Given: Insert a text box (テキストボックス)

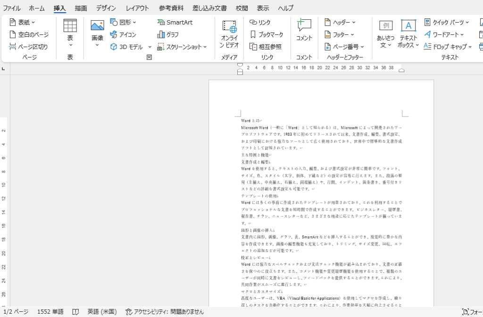Looking at the screenshot, I should [408, 33].
